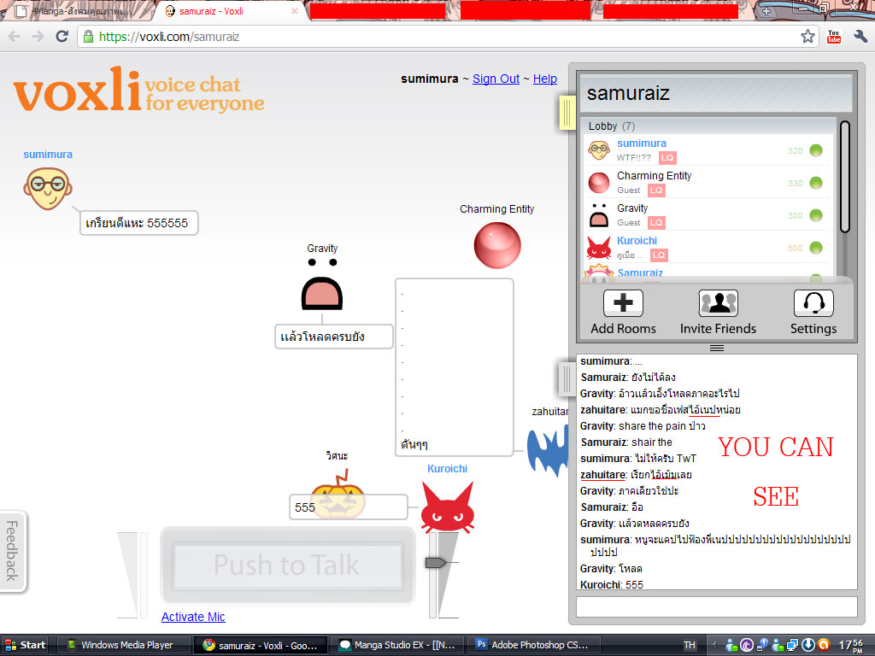
Task: Click samuraiz room title
Action: 628,92
